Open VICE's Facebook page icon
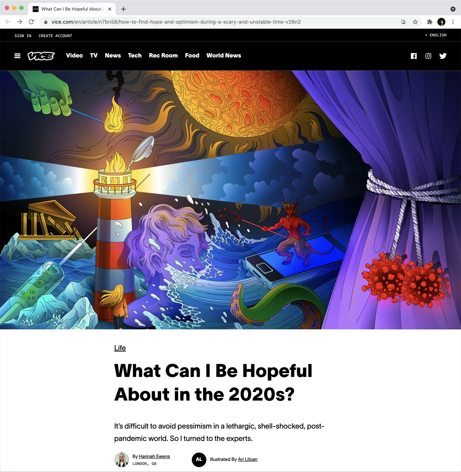This screenshot has height=472, width=461. [x=414, y=56]
